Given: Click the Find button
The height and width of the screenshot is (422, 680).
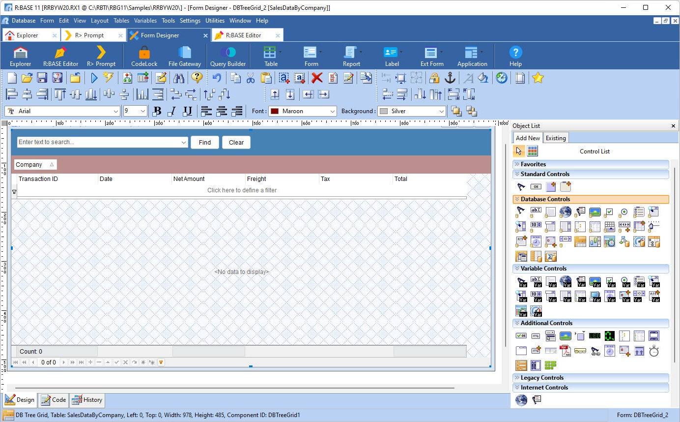Looking at the screenshot, I should point(205,142).
